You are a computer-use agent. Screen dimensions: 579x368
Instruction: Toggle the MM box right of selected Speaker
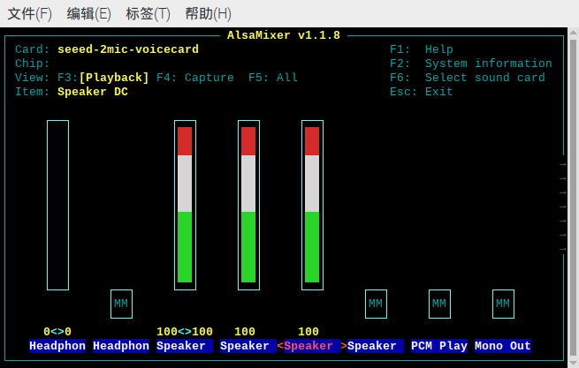tap(376, 304)
